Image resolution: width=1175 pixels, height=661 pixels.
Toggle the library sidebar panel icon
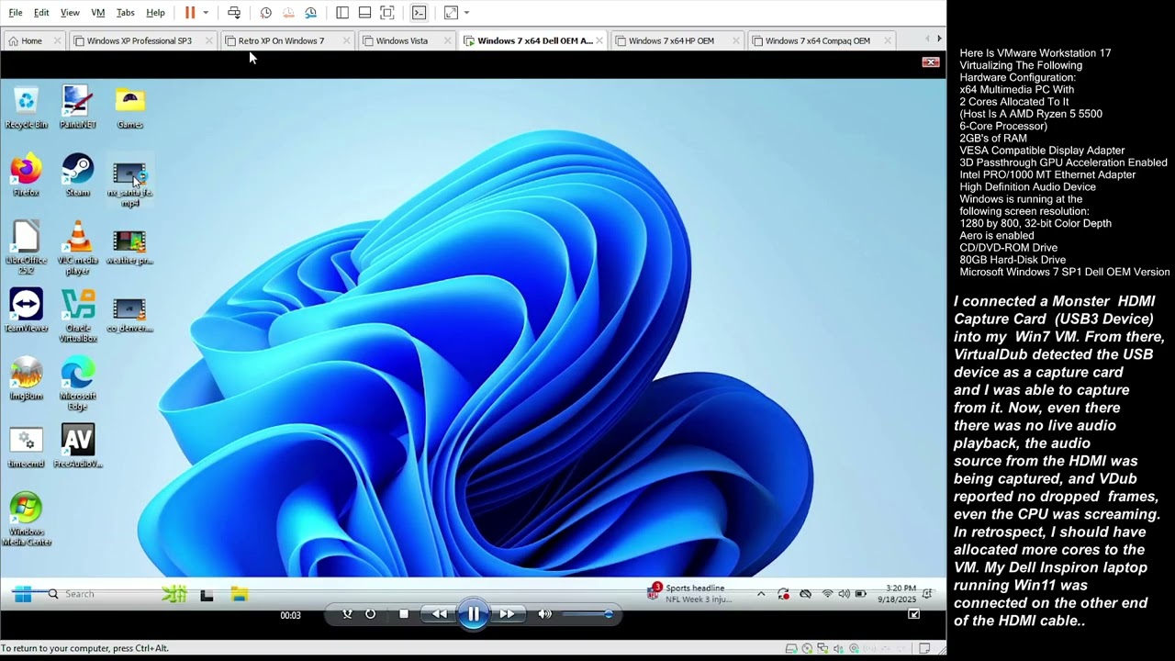point(342,13)
